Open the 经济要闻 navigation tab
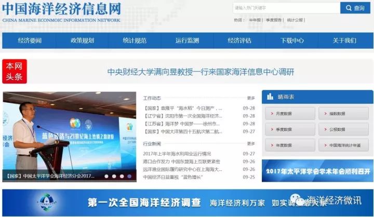This screenshot has height=217, width=374. click(29, 40)
